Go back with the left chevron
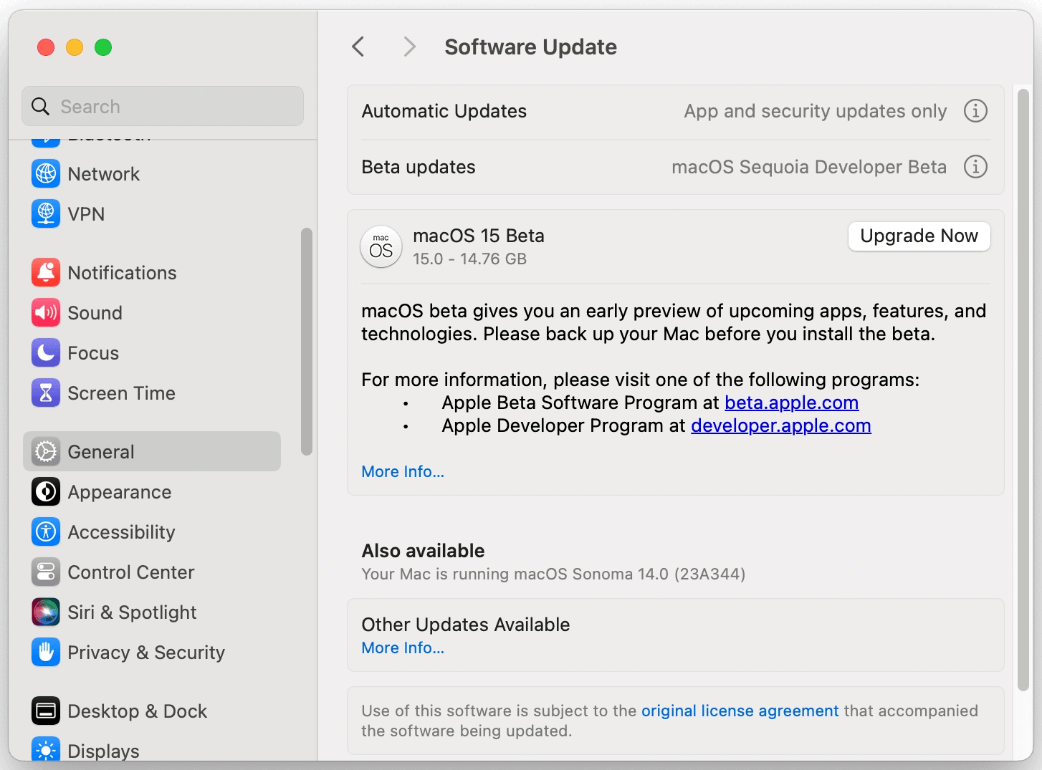Screen dimensions: 1042x770 [358, 47]
